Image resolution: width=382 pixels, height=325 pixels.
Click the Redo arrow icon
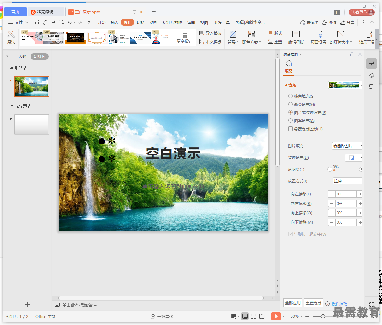pos(80,22)
